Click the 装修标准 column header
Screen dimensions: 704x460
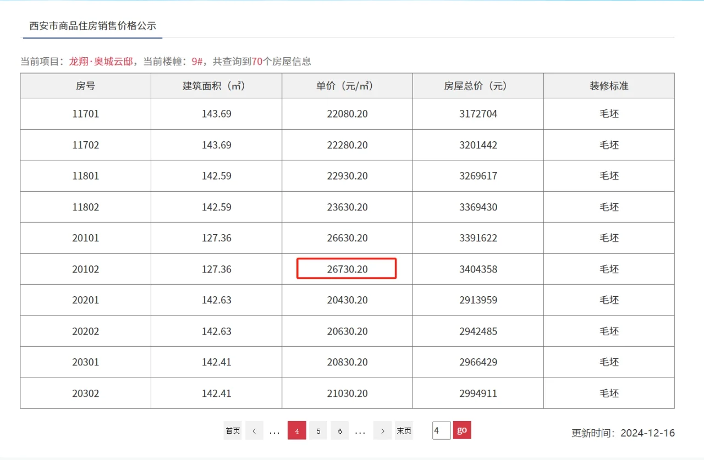[609, 86]
